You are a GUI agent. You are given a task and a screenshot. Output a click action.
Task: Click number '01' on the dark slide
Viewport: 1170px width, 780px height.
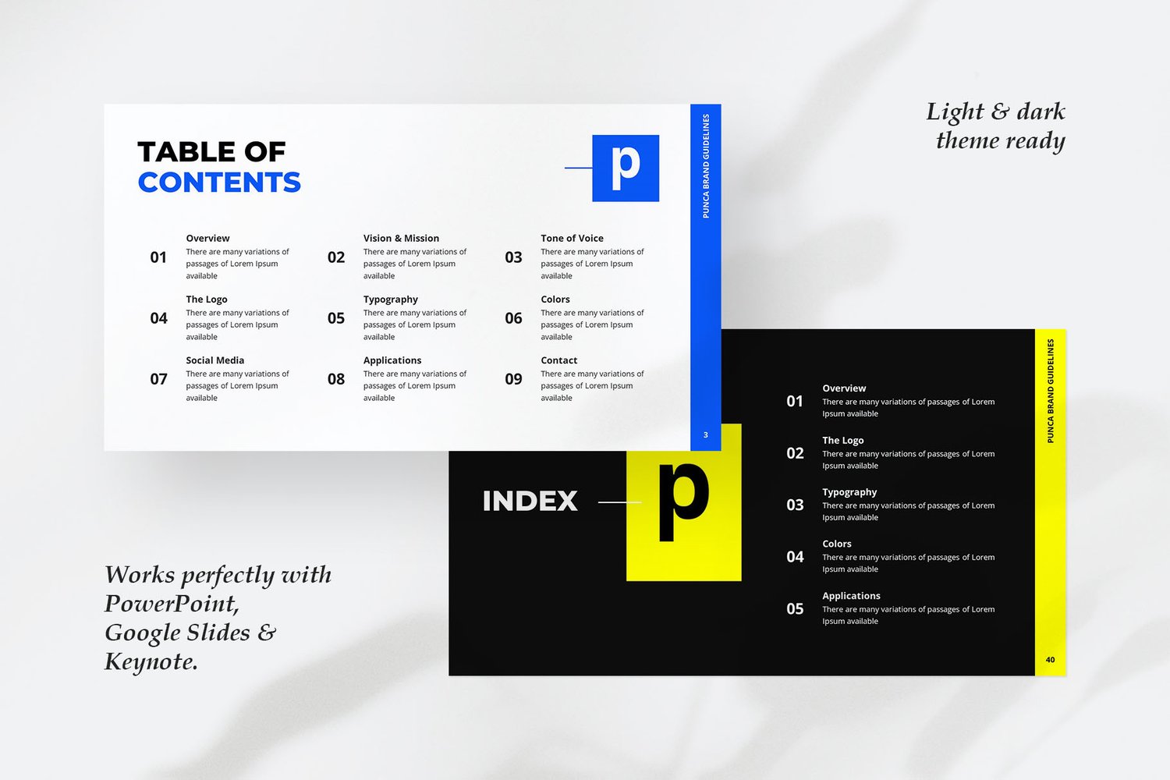coord(795,402)
